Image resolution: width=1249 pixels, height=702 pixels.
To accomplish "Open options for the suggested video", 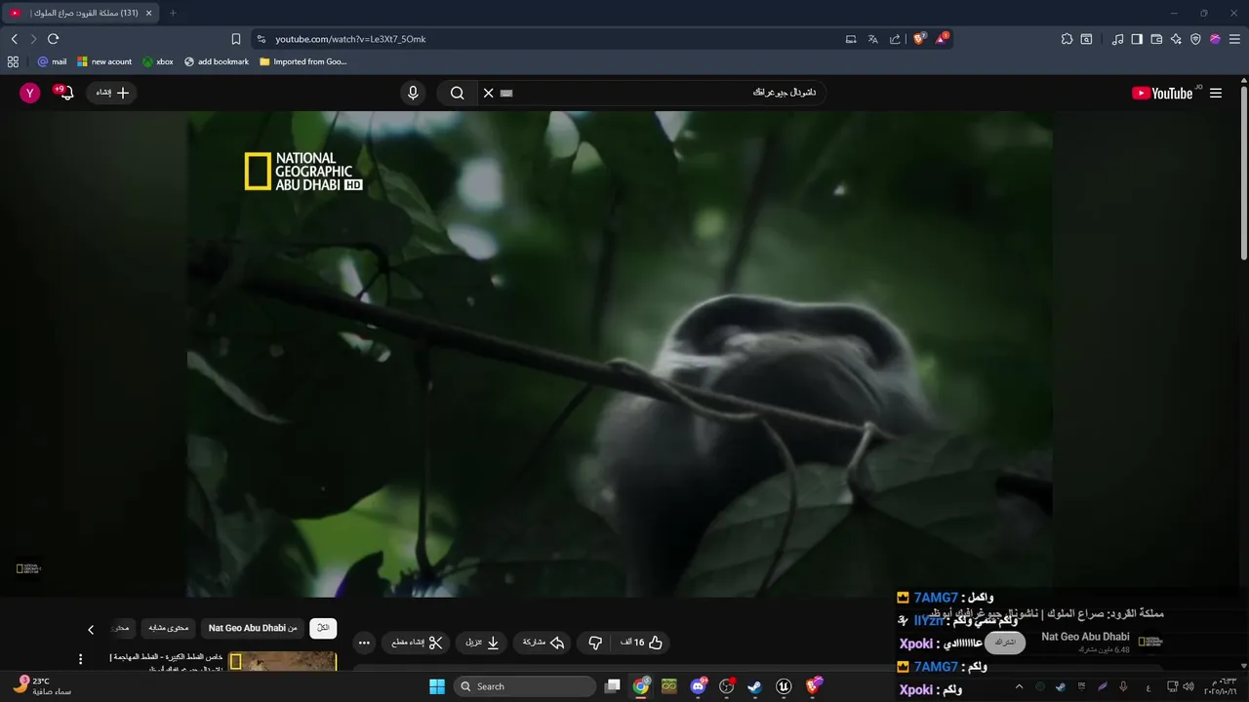I will (80, 659).
